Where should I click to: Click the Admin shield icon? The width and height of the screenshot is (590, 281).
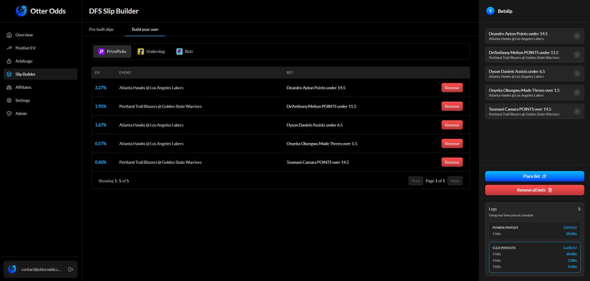[x=9, y=113]
